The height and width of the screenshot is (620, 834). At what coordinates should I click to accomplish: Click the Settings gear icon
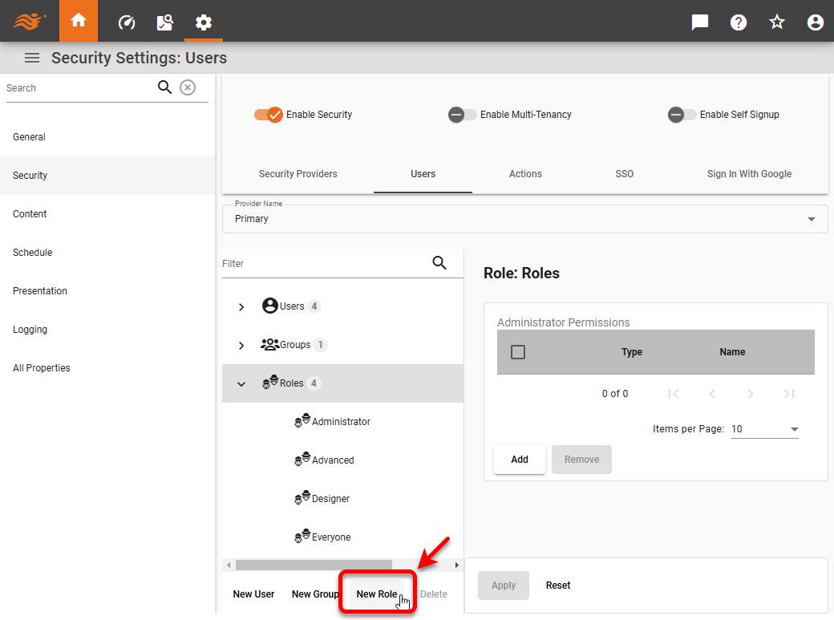(203, 22)
